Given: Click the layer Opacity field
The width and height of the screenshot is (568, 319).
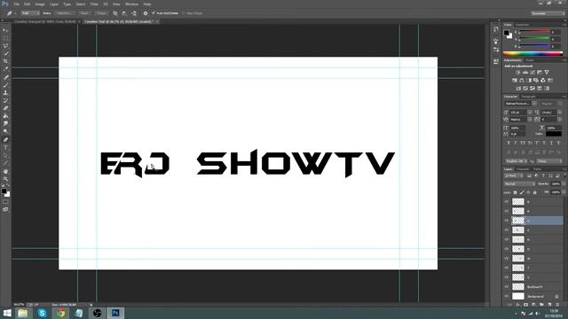Looking at the screenshot, I should [556, 184].
